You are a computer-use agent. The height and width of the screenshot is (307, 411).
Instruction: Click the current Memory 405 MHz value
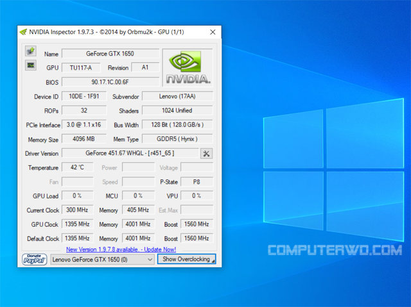coord(139,210)
